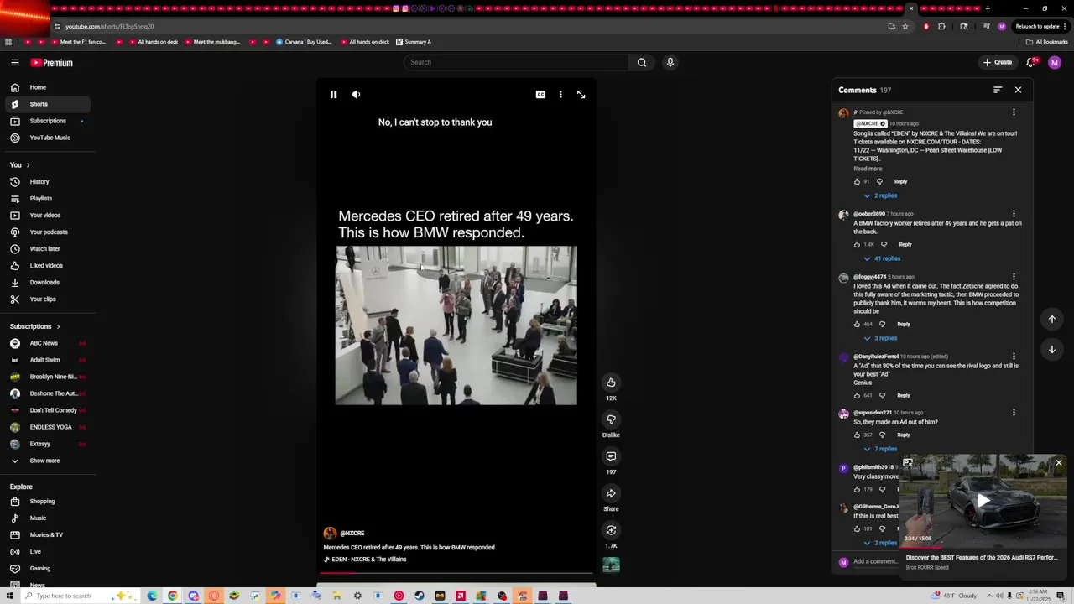Open Steam from the taskbar

(420, 596)
